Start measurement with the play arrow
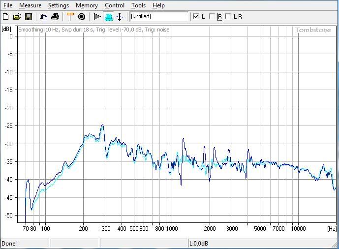Screen dimensions: 339x249 coord(97,17)
